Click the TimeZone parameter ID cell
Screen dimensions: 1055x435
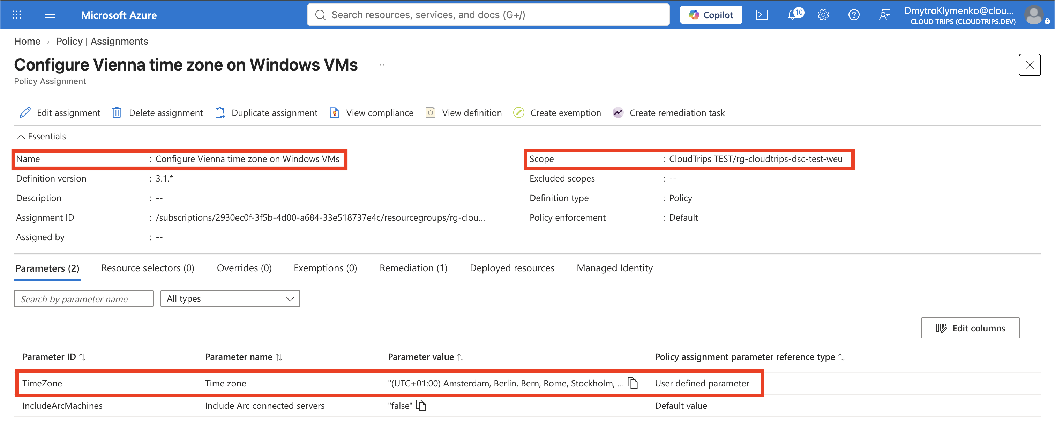[42, 383]
